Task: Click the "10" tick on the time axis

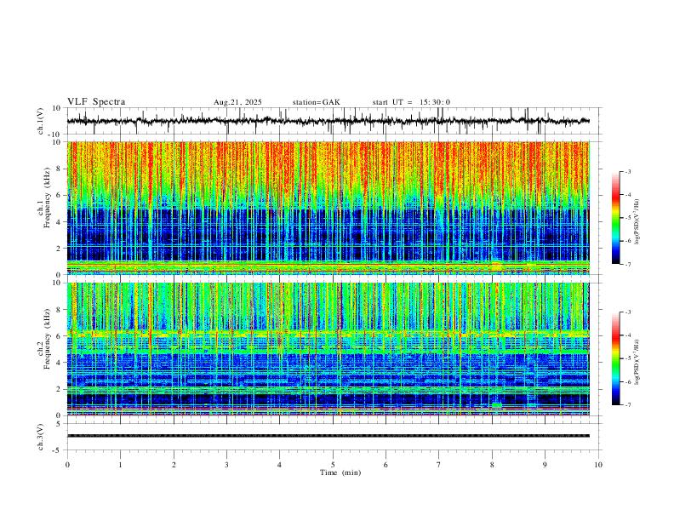Action: 598,465
